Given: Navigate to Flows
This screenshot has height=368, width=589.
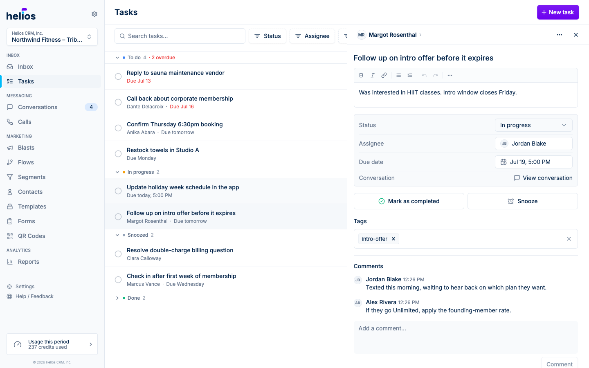Looking at the screenshot, I should point(52,162).
